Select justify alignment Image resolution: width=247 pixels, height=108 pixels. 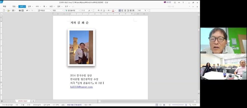pos(120,11)
